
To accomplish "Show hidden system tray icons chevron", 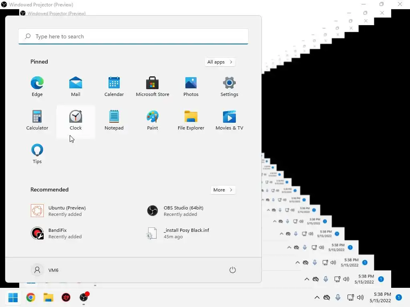I will tap(317, 297).
